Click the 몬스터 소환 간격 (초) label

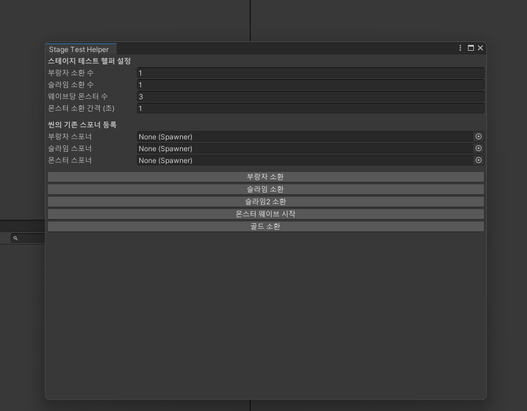tap(81, 108)
